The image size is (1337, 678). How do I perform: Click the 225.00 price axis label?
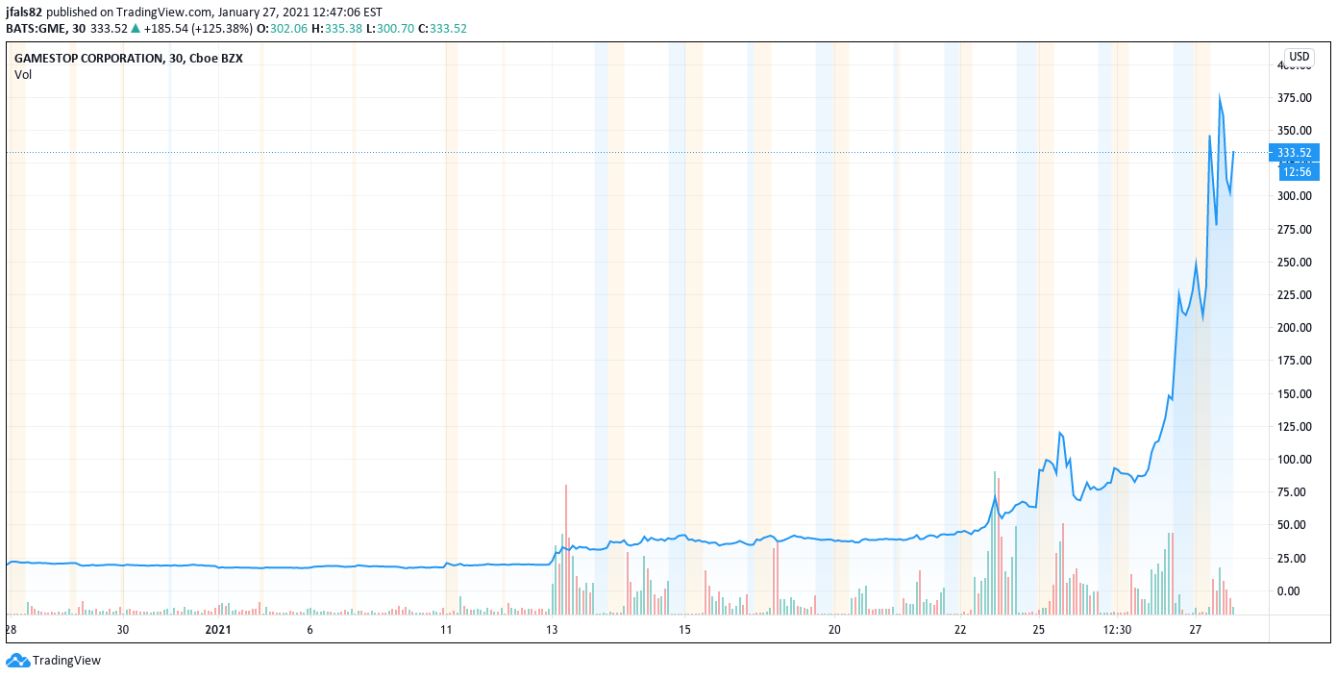tap(1294, 295)
